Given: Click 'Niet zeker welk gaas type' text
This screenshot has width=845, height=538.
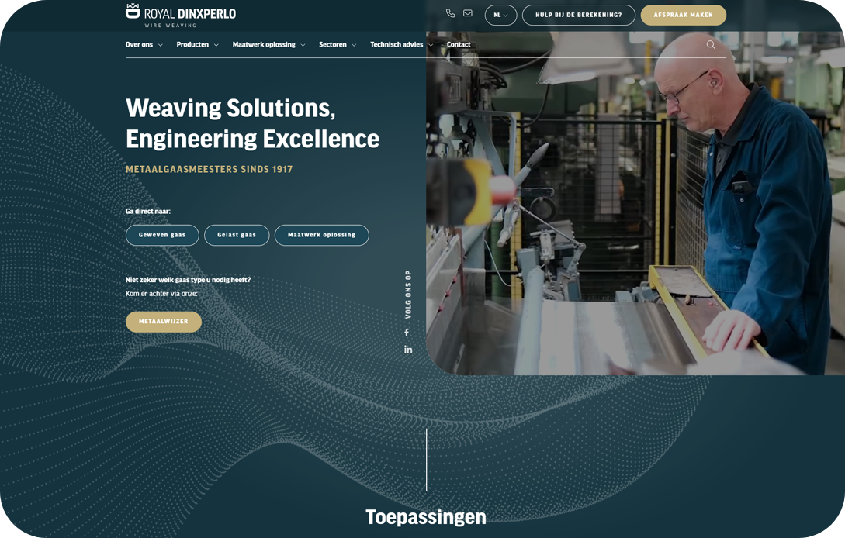Looking at the screenshot, I should pos(188,280).
